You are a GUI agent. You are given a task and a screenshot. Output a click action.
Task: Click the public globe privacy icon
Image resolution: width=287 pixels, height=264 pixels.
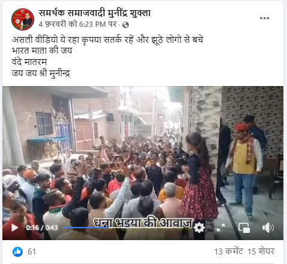click(125, 25)
